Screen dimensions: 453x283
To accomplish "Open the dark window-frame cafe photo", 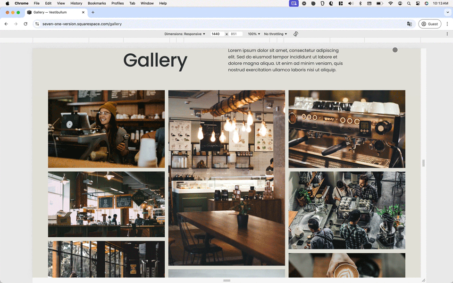I will pos(106,259).
